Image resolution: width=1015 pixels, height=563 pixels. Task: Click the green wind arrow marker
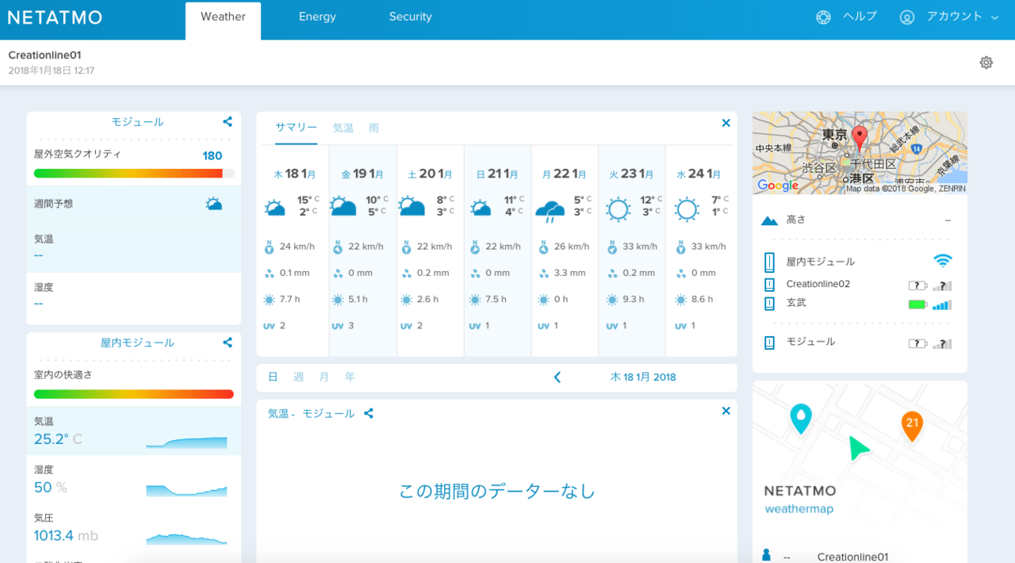857,449
